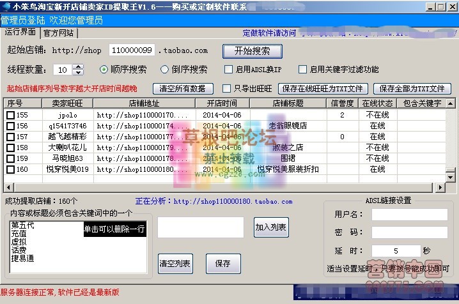The height and width of the screenshot is (304, 459).
Task: Click the horizontal scrollbar track of the table
Action: click(224, 187)
